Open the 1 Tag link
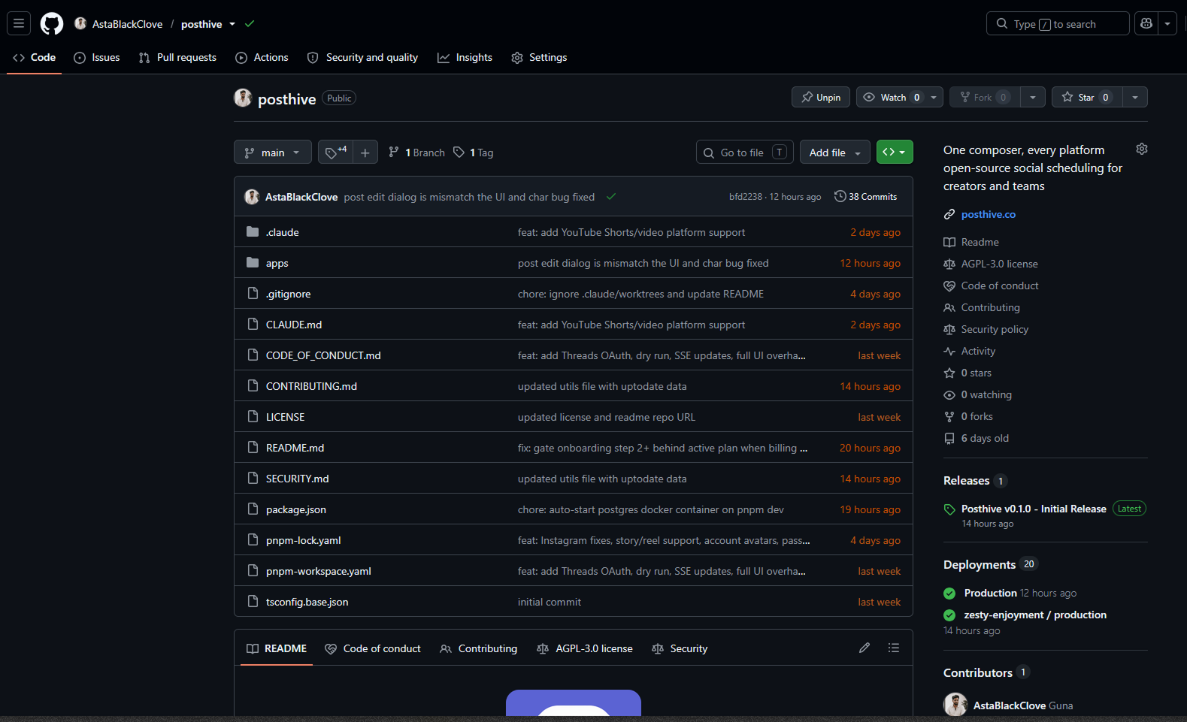This screenshot has width=1187, height=722. (474, 153)
